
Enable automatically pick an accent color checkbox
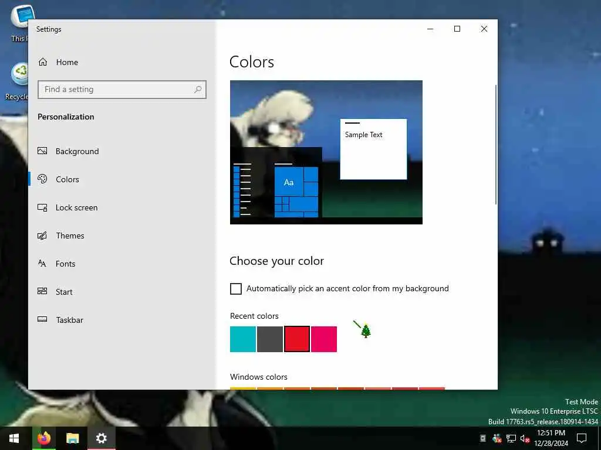[236, 288]
